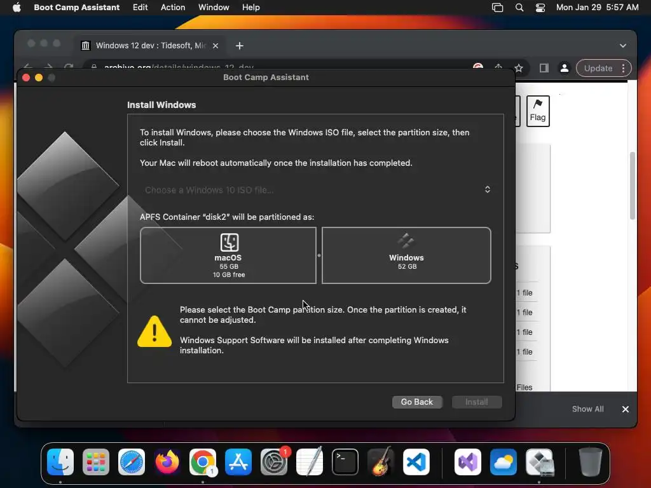Click the Install button
The width and height of the screenshot is (651, 488).
pyautogui.click(x=477, y=402)
